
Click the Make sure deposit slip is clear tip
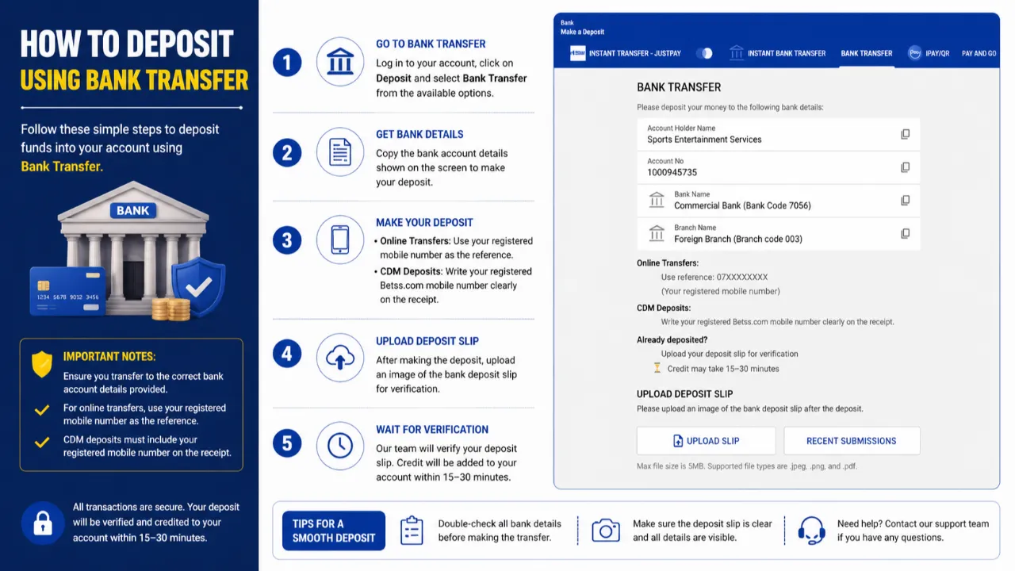pos(703,531)
